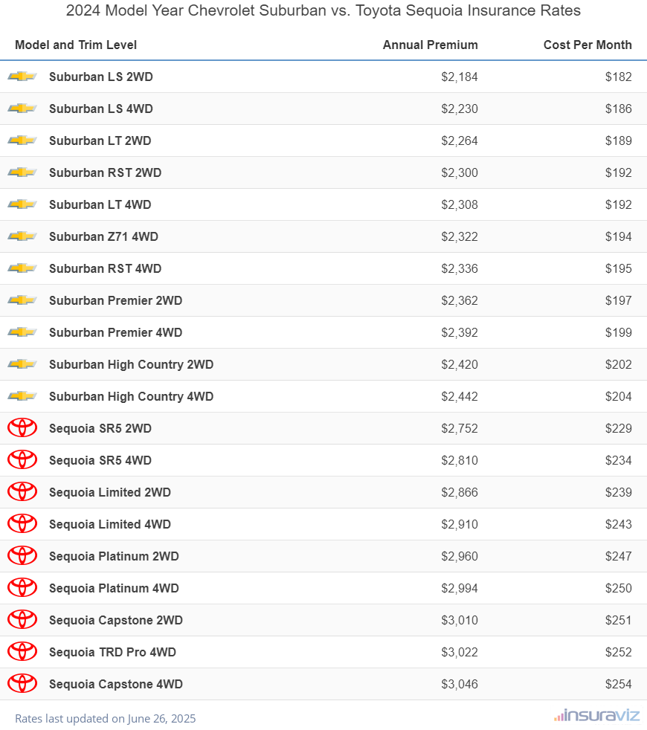
Task: Click the Suburban Z71 4WD trim name
Action: (104, 236)
